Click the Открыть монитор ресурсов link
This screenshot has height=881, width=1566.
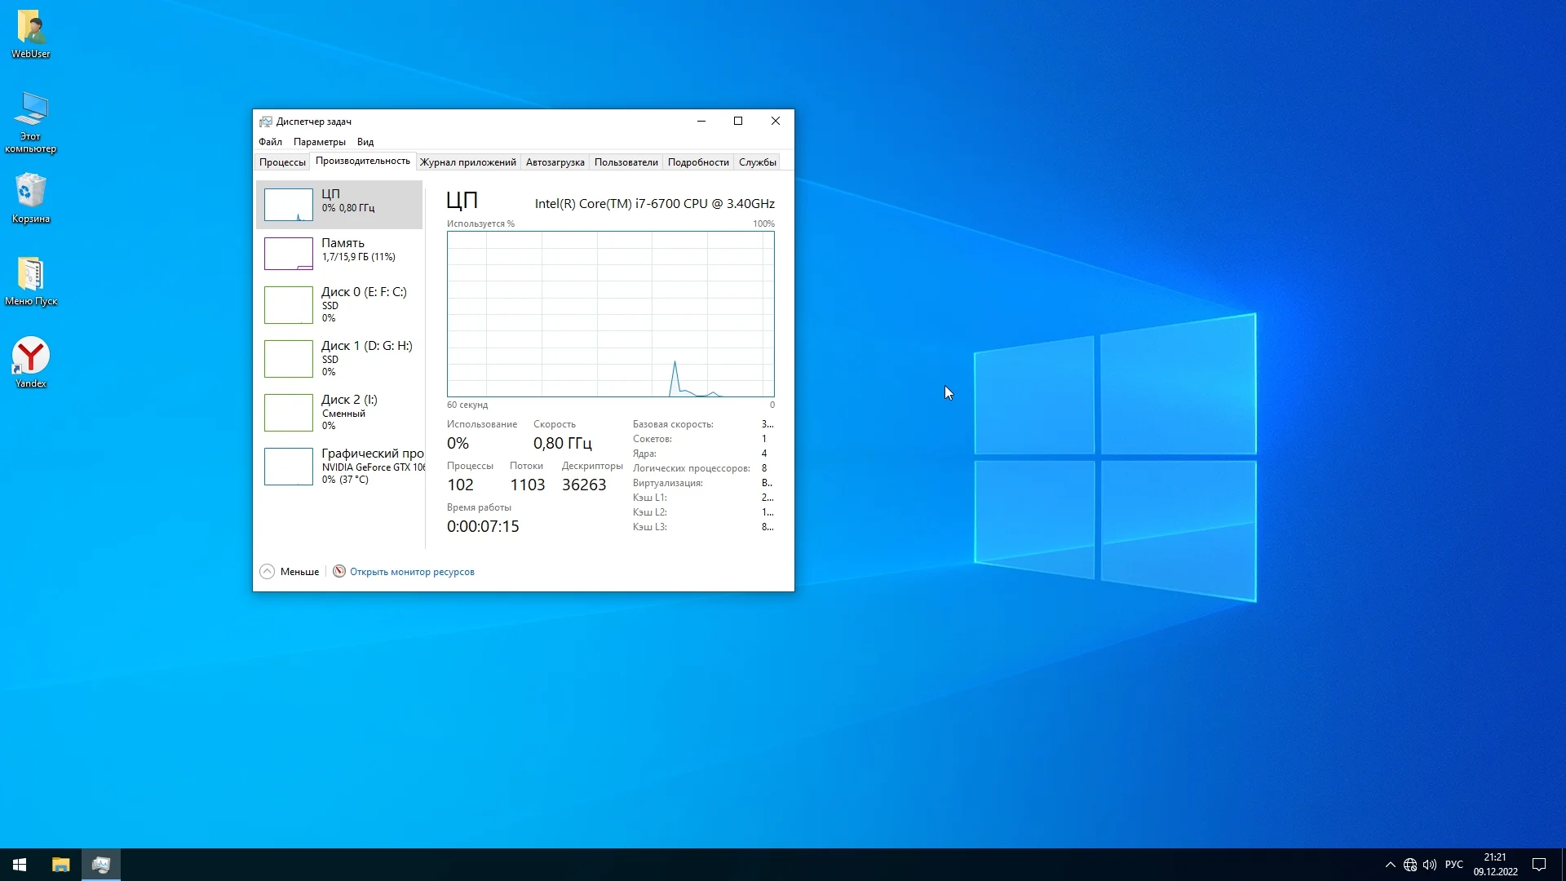(412, 572)
